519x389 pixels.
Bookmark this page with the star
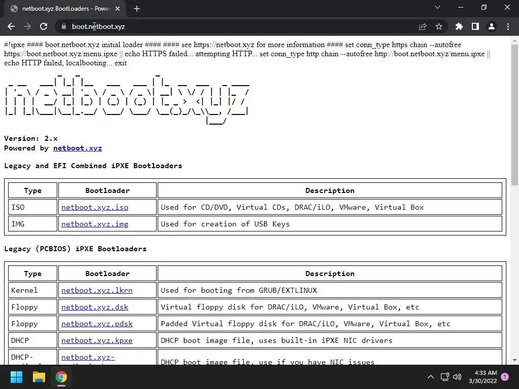(439, 26)
